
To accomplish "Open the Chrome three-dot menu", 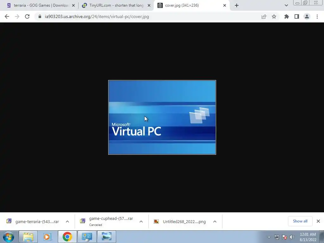I will [317, 16].
